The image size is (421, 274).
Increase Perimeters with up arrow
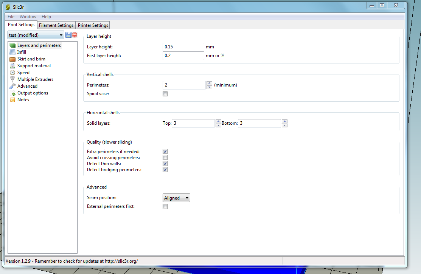tap(210, 83)
